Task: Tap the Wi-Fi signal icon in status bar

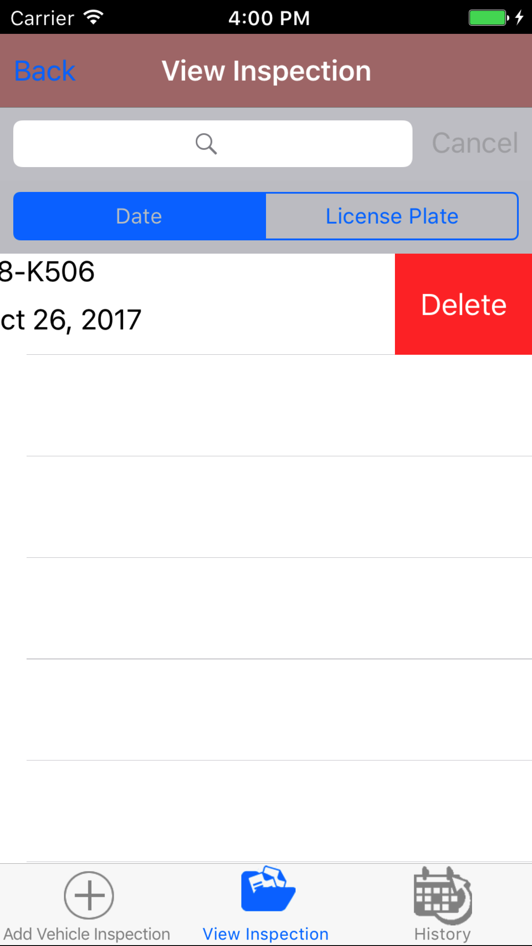Action: coord(93,18)
